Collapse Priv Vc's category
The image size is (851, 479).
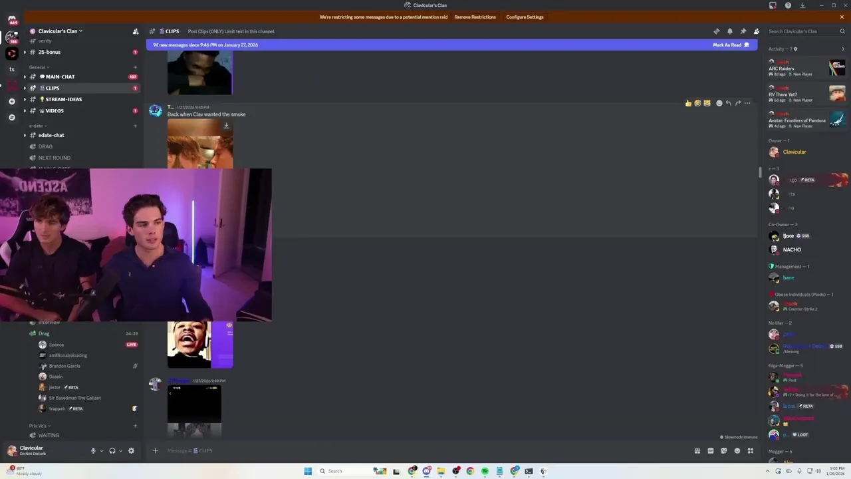[40, 425]
